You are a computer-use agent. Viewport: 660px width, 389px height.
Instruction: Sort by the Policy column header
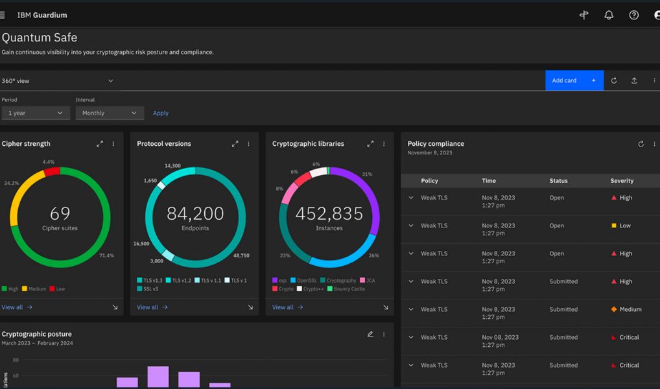[x=429, y=181]
